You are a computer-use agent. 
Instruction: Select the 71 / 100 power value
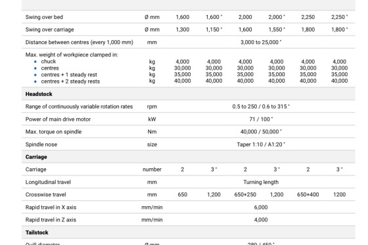[x=261, y=119]
